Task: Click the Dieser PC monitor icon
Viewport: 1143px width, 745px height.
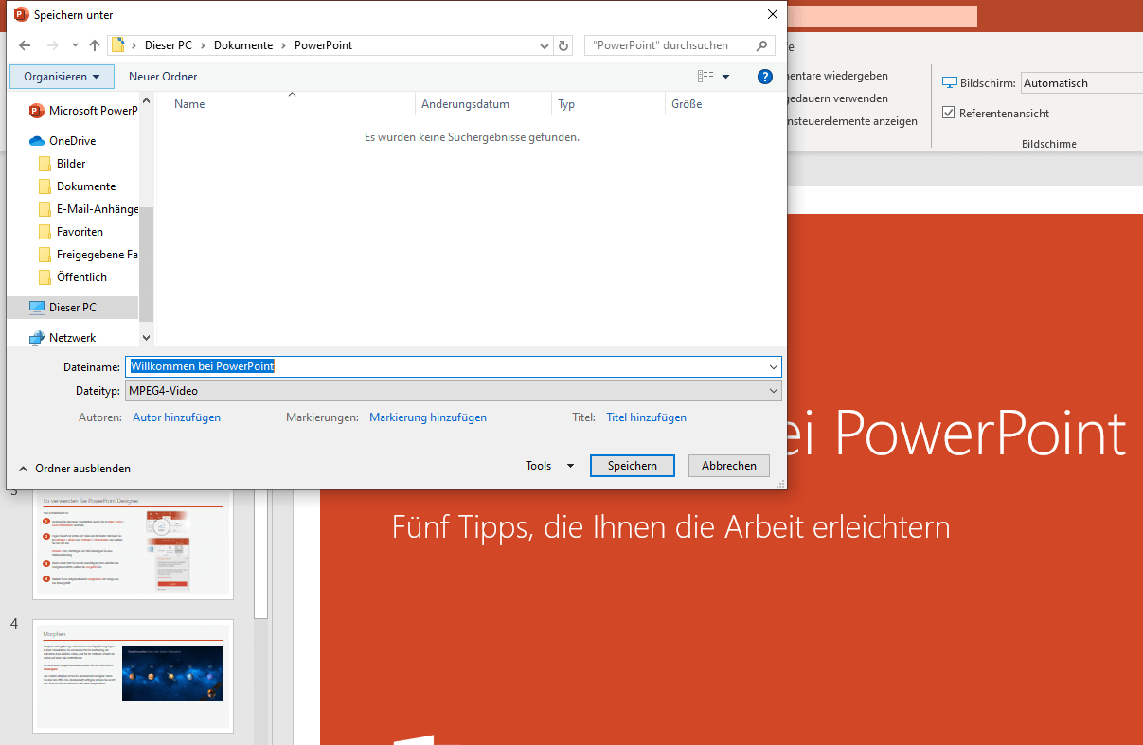Action: point(37,308)
